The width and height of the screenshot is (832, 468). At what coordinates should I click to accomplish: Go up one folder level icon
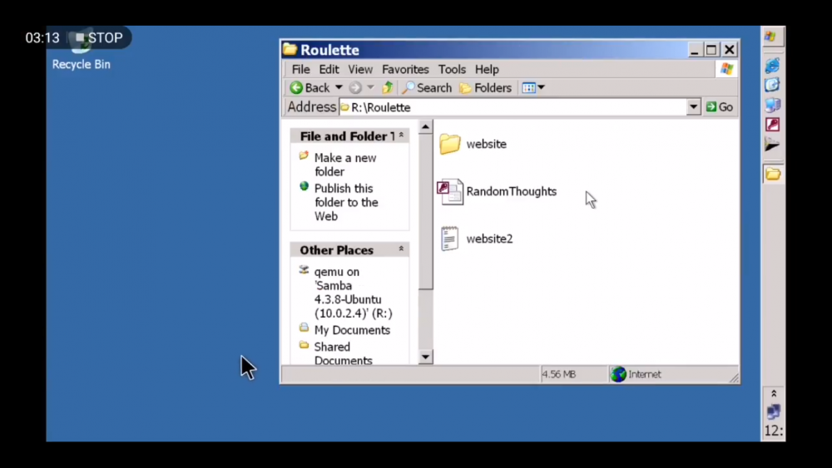(388, 87)
